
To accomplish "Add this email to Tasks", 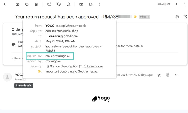I will (68, 4).
